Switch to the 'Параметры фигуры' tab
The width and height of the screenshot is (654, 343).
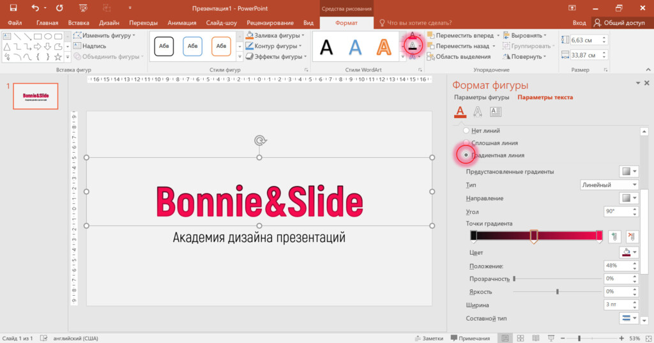click(x=482, y=98)
